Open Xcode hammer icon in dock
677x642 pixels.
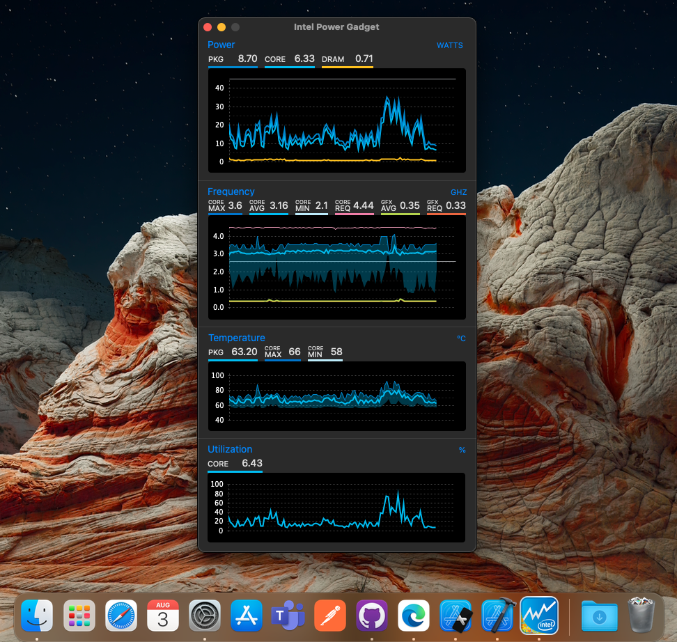(x=497, y=616)
